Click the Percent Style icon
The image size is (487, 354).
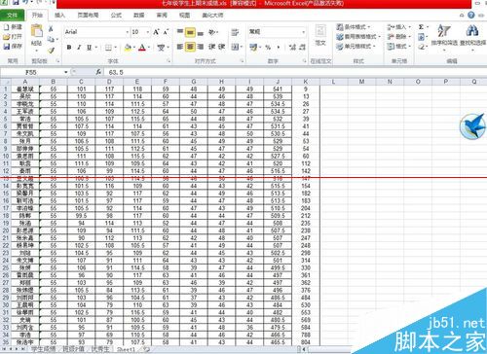click(268, 48)
